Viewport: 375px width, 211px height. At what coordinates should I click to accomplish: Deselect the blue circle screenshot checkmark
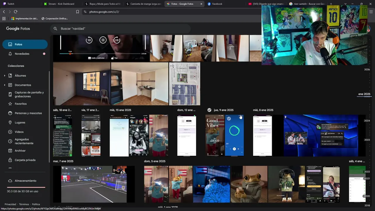pos(229,118)
